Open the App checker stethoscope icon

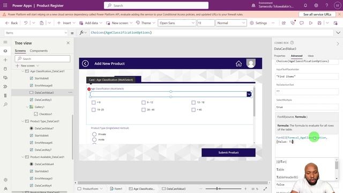(x=293, y=23)
